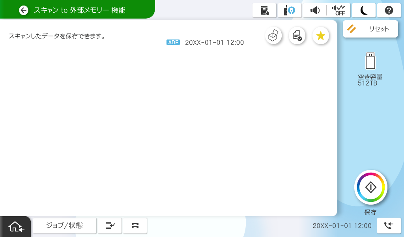The height and width of the screenshot is (237, 404).
Task: Open the network connection status icon
Action: [x=290, y=10]
